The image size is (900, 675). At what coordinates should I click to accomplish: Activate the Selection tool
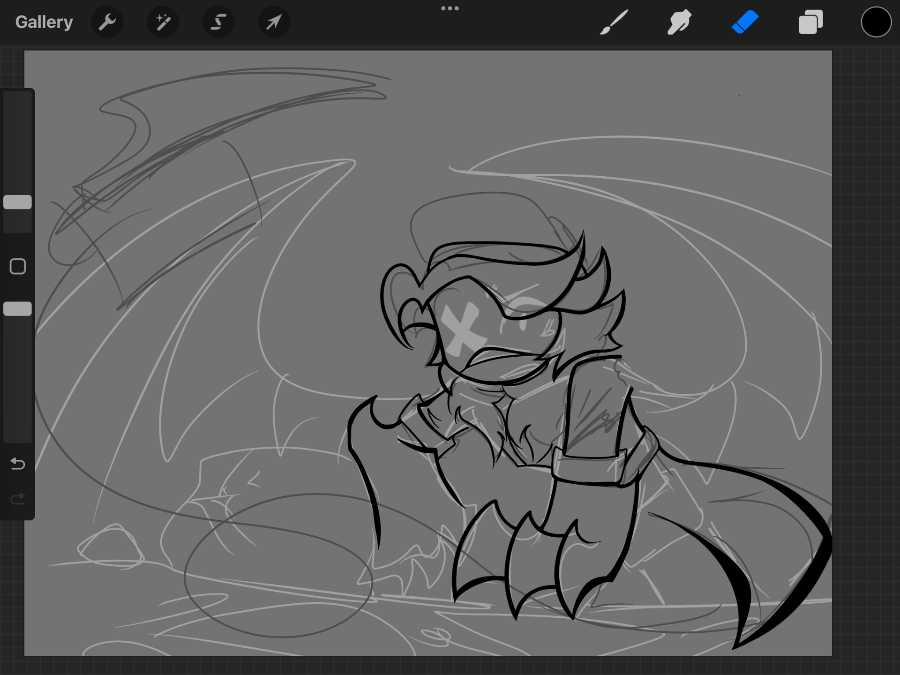(218, 22)
